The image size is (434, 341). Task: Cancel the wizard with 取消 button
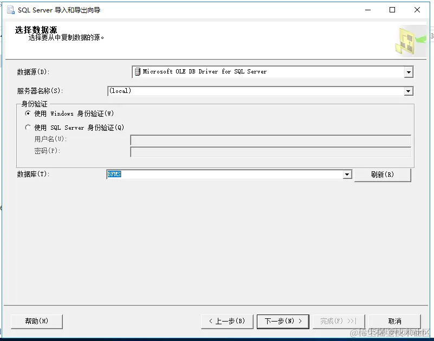pos(394,322)
